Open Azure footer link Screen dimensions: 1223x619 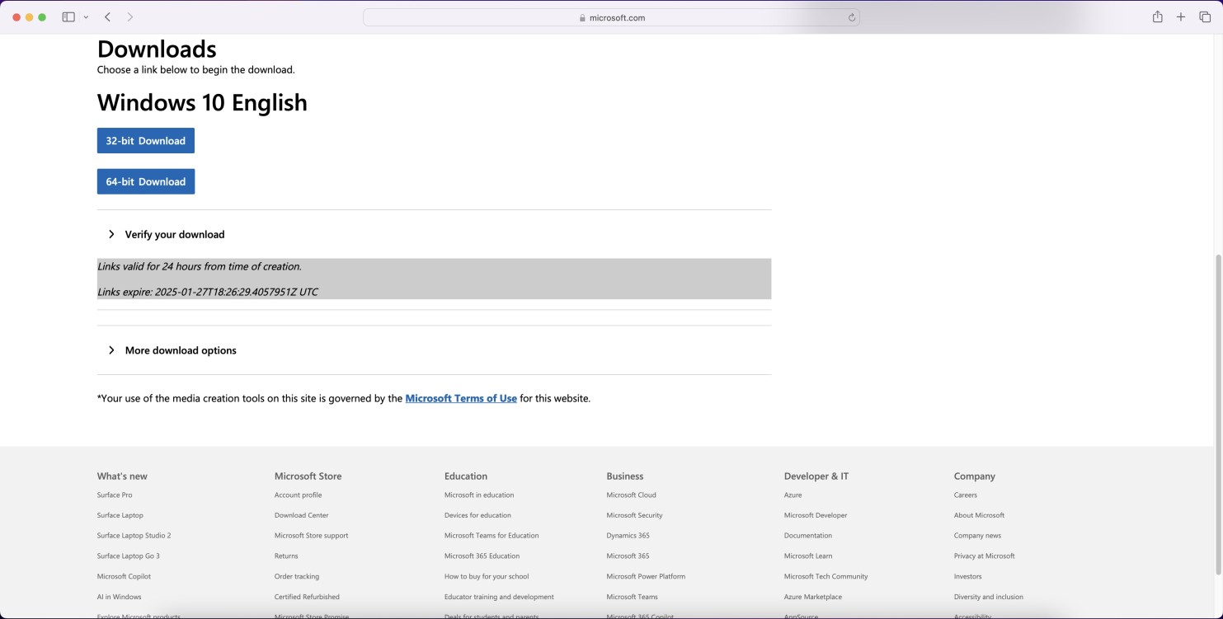coord(793,495)
